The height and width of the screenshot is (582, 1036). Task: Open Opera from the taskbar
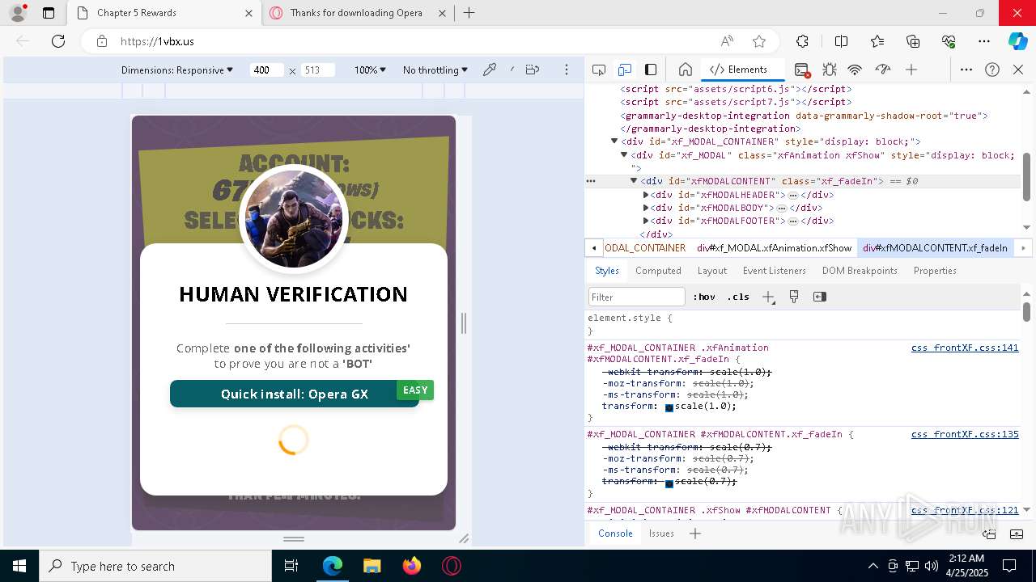(x=452, y=566)
